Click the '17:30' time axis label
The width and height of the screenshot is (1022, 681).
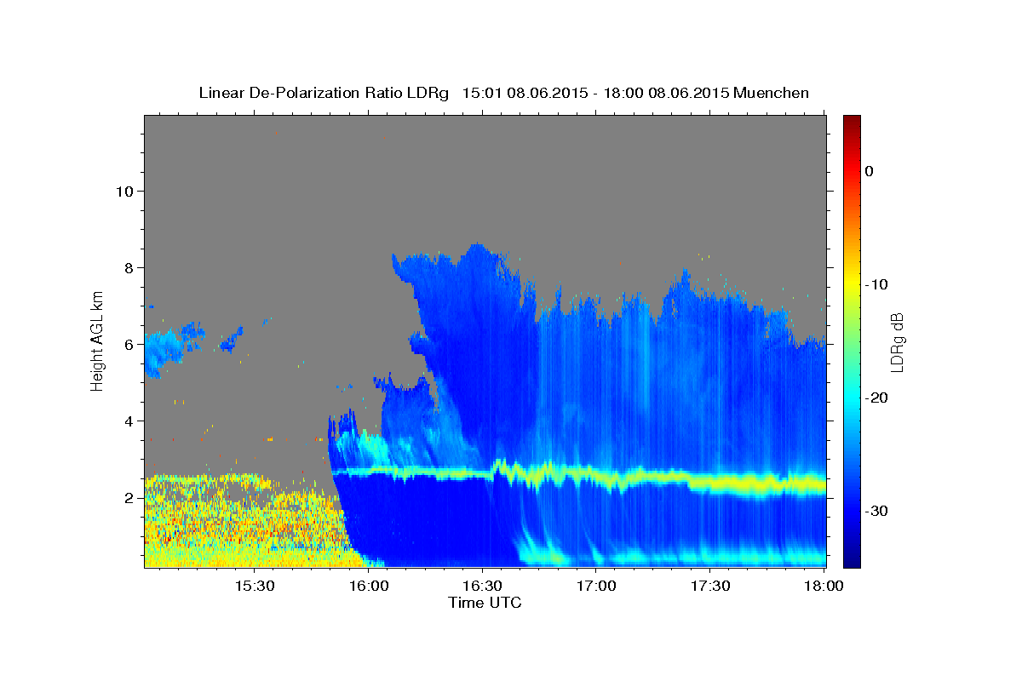pyautogui.click(x=710, y=587)
